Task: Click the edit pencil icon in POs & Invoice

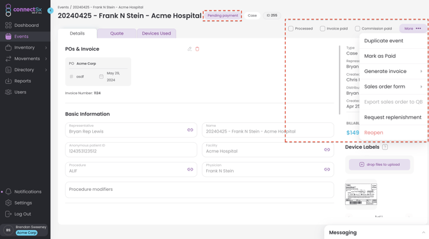Action: [190, 49]
